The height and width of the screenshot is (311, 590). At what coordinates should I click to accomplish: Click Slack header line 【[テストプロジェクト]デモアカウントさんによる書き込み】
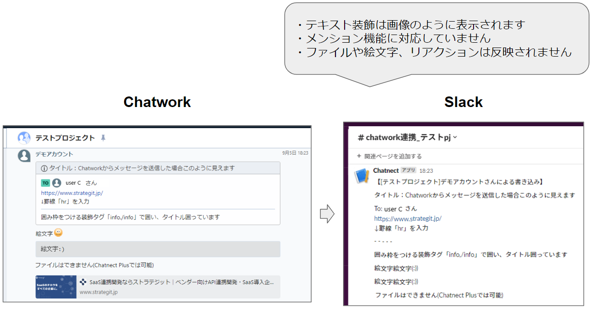pyautogui.click(x=460, y=182)
